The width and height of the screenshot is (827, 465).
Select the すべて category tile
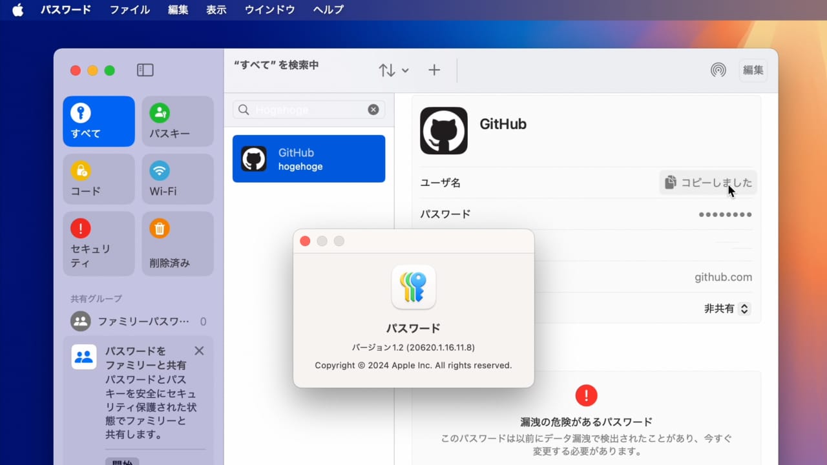click(x=99, y=121)
